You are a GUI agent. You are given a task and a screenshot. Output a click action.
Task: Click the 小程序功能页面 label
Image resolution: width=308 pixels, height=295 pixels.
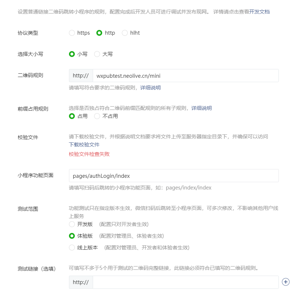[35, 175]
